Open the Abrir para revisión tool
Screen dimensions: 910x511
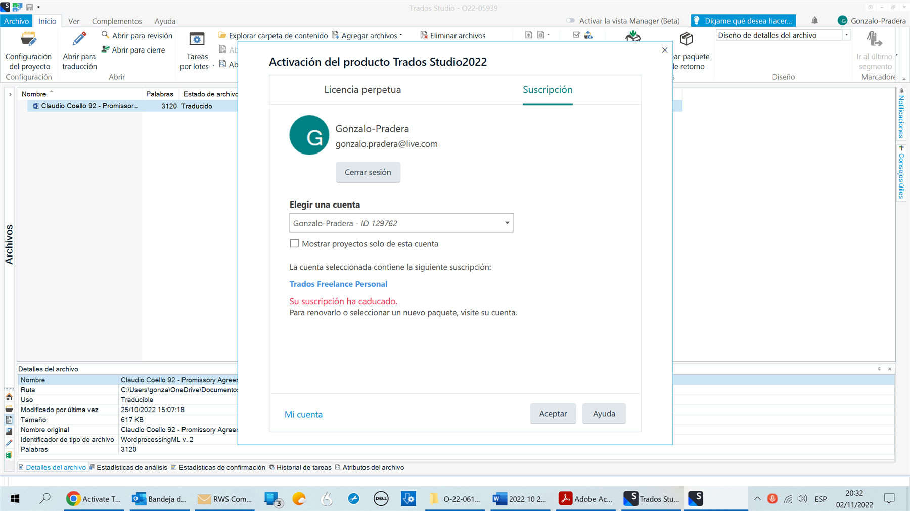tap(136, 35)
